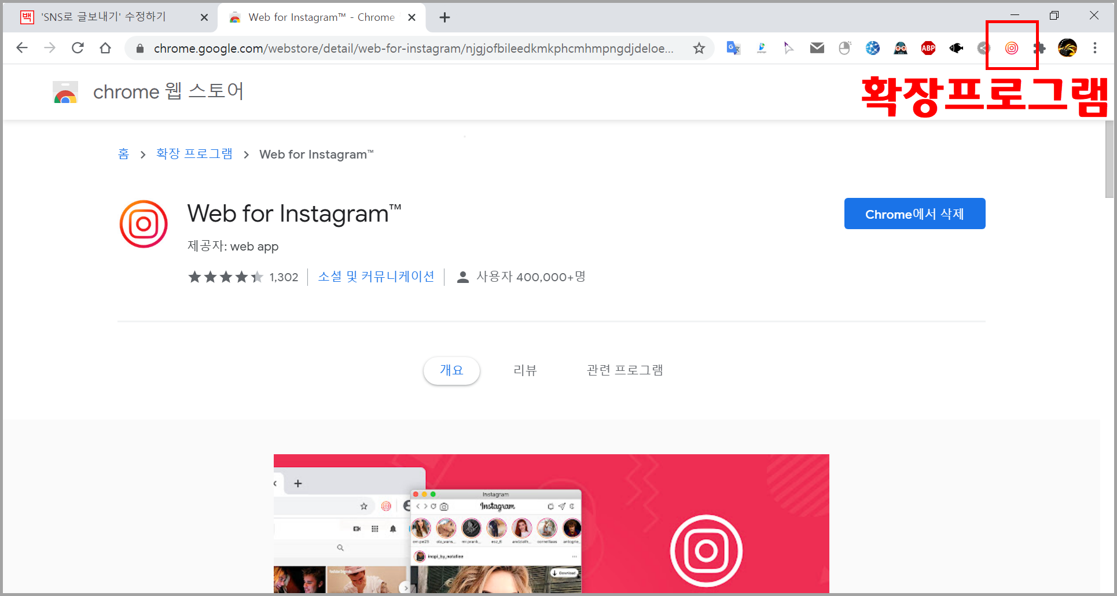Reload the current page
Screen dimensions: 1117x596
point(78,48)
